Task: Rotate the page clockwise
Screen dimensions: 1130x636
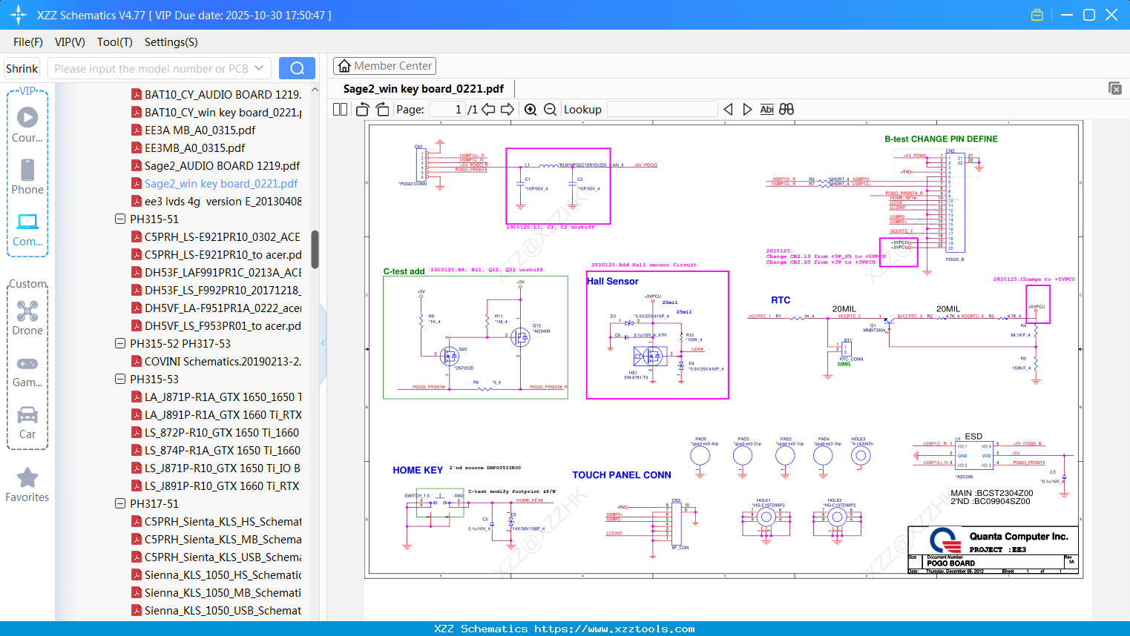Action: pos(382,110)
